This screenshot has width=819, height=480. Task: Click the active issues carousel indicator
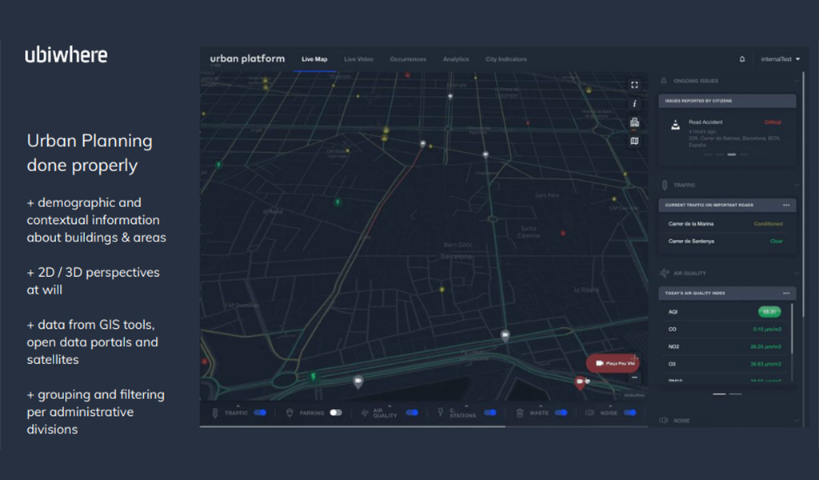coord(732,154)
